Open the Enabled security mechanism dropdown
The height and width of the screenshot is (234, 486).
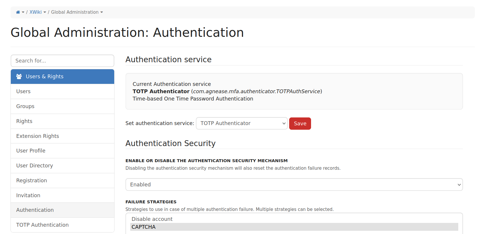294,185
